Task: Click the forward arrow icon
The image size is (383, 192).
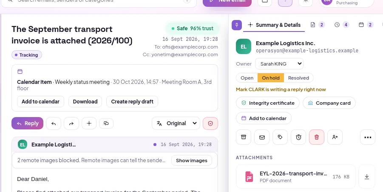Action: pos(71,123)
